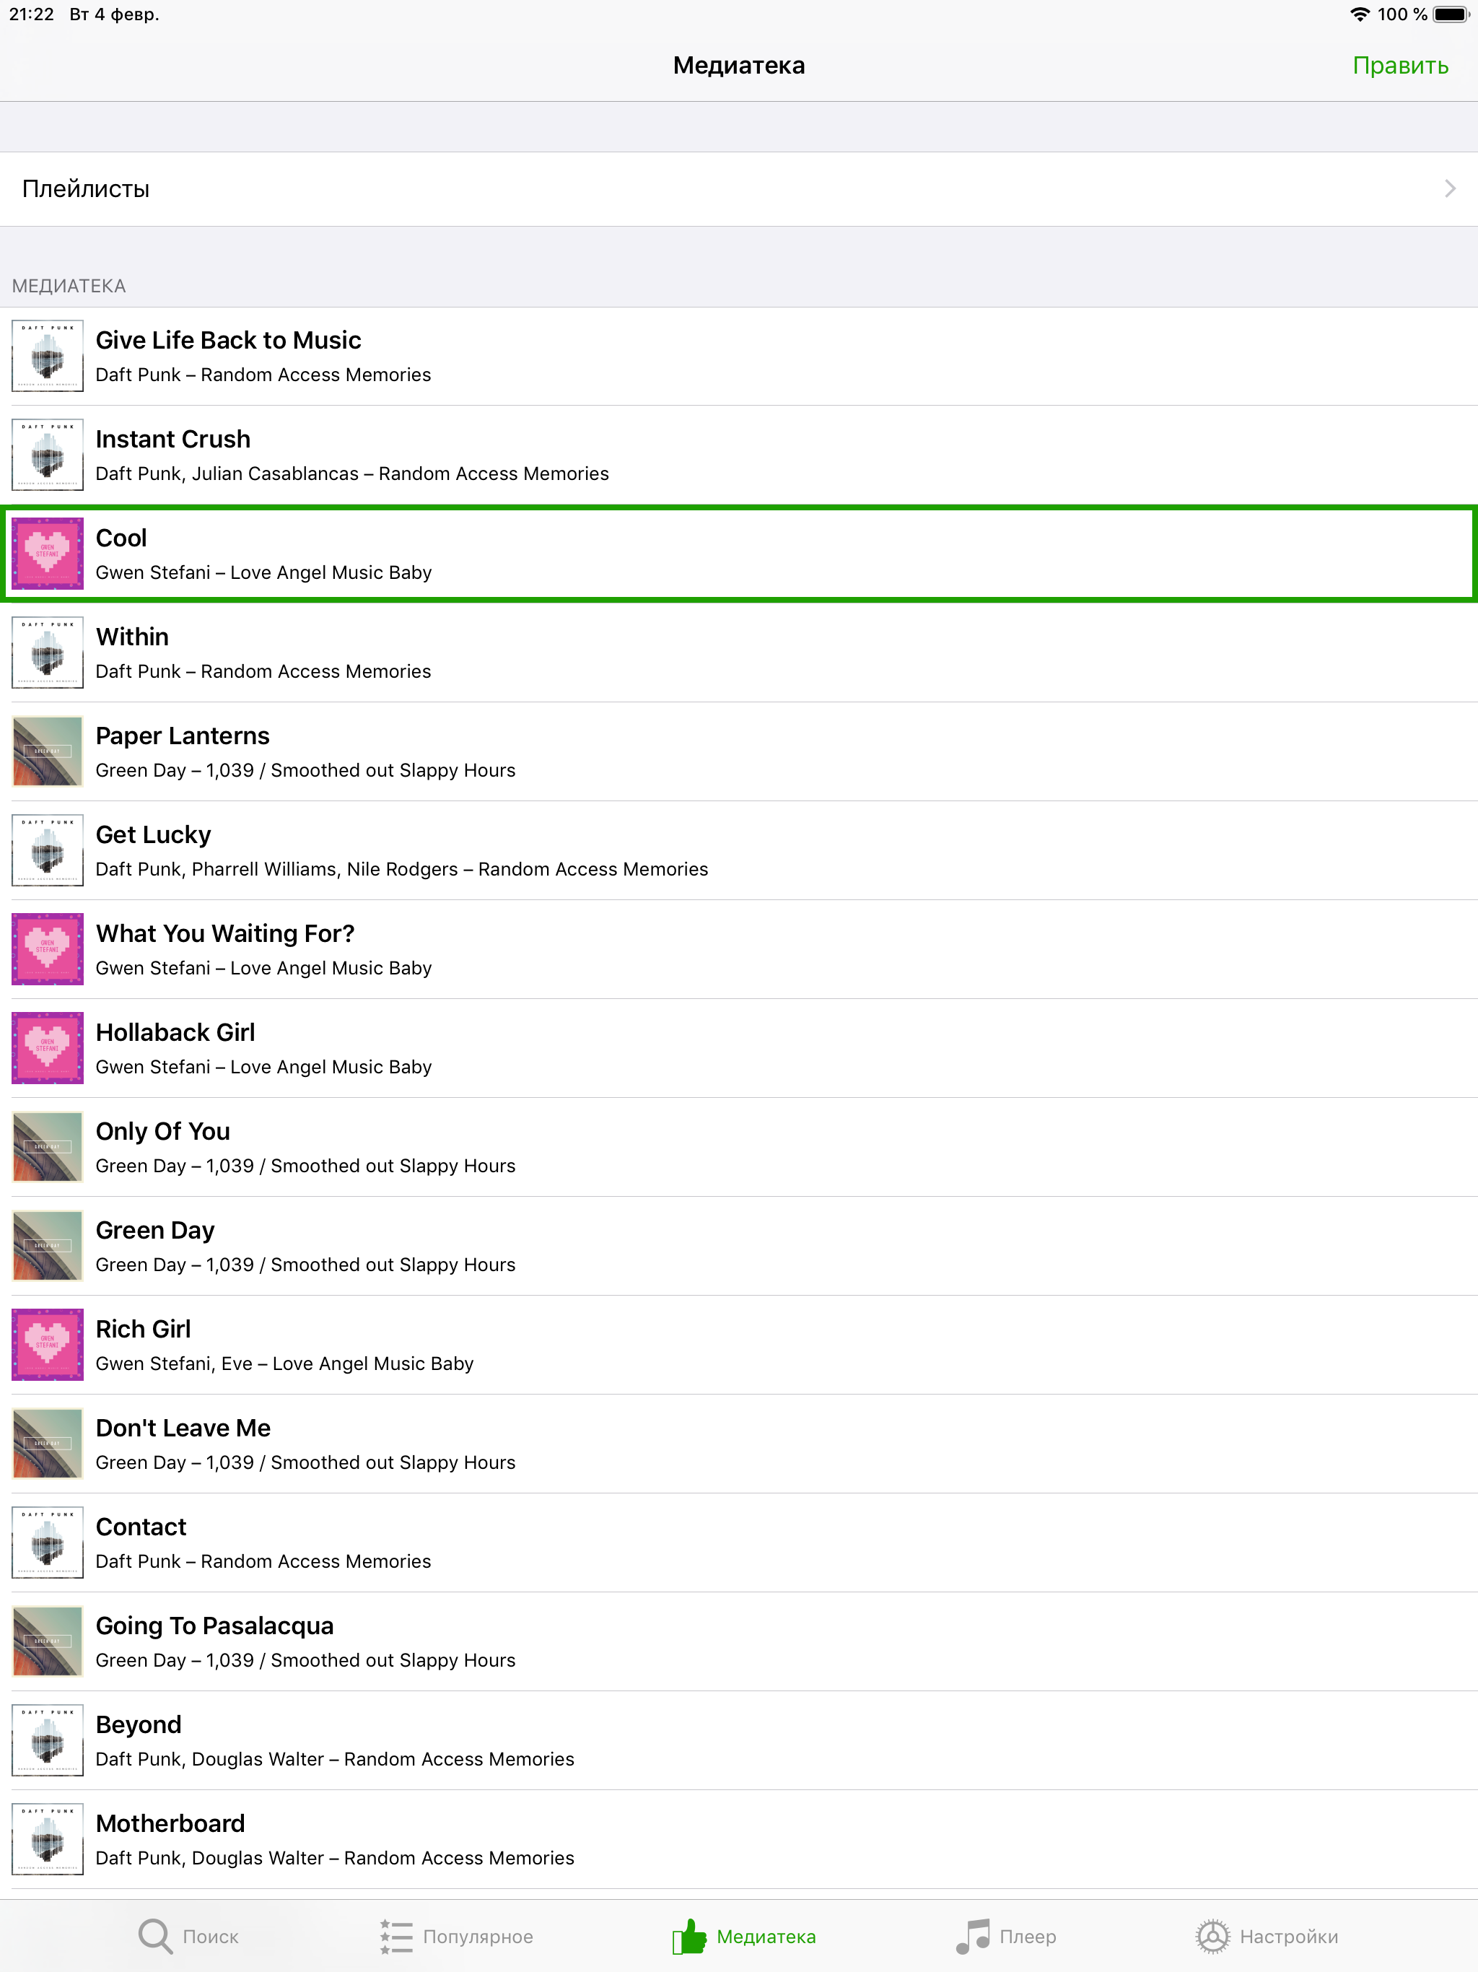The height and width of the screenshot is (1972, 1478).
Task: Select the song titled Contact
Action: coord(141,1528)
